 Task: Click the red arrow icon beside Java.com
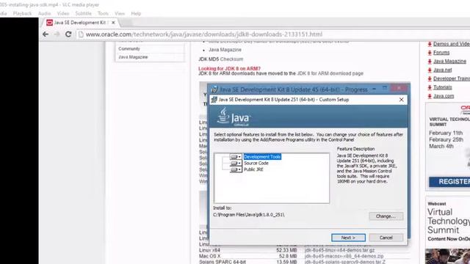coord(430,96)
